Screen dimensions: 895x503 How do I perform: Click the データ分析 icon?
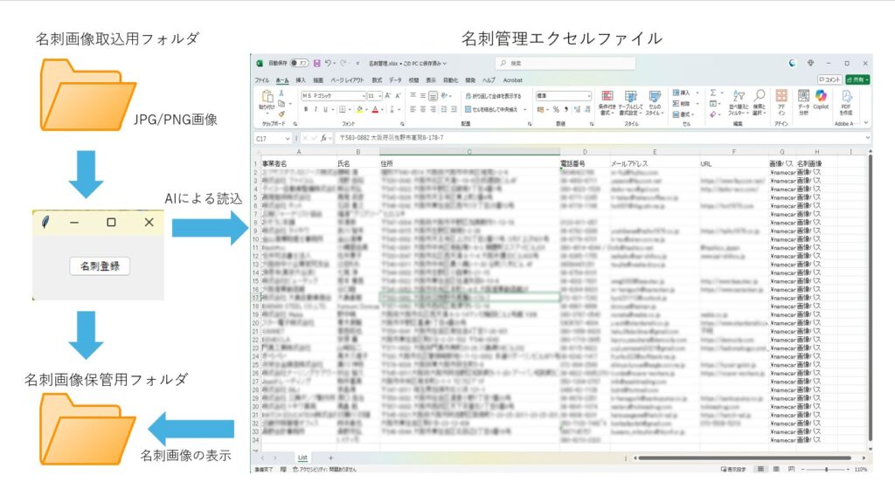[x=803, y=99]
